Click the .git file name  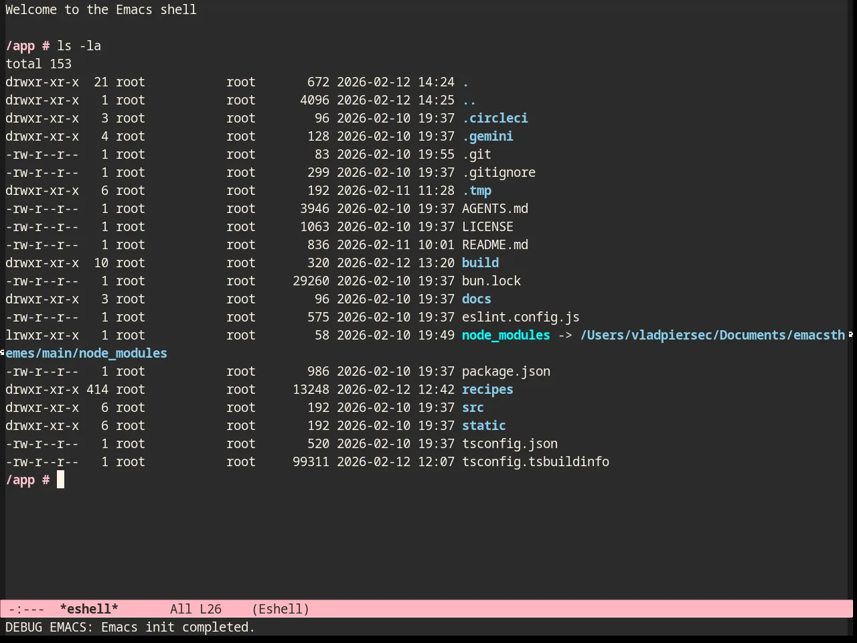click(x=477, y=154)
